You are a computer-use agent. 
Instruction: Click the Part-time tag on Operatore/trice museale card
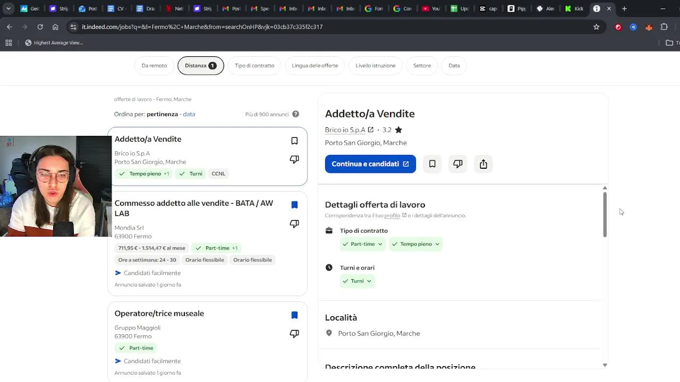[x=137, y=348]
